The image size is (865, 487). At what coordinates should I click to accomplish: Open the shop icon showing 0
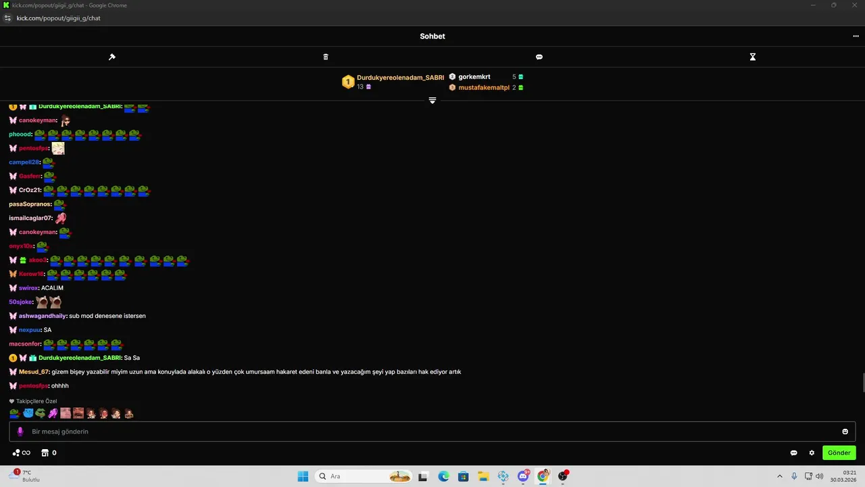(x=49, y=453)
